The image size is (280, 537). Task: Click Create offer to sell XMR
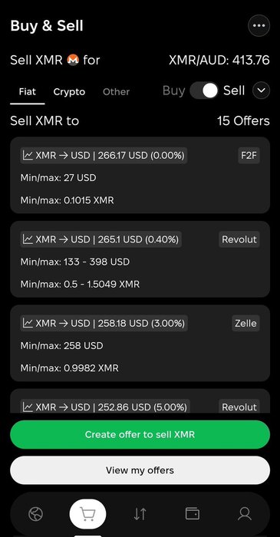(x=140, y=435)
